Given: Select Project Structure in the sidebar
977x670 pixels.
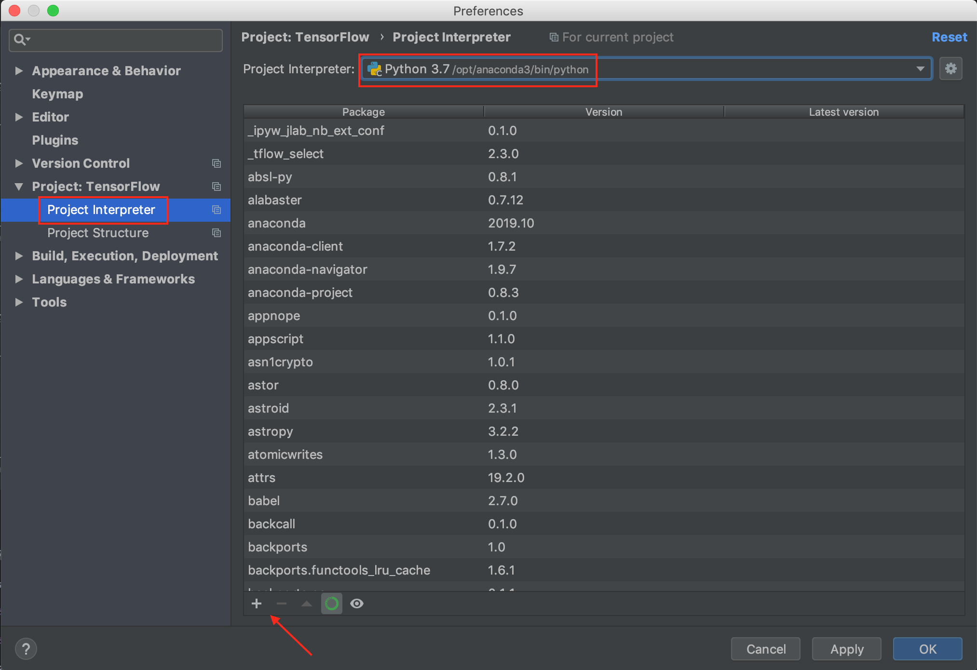Looking at the screenshot, I should 98,233.
